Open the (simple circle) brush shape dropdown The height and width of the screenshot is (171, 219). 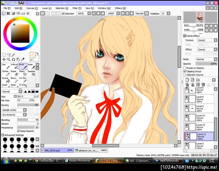[x=14, y=110]
